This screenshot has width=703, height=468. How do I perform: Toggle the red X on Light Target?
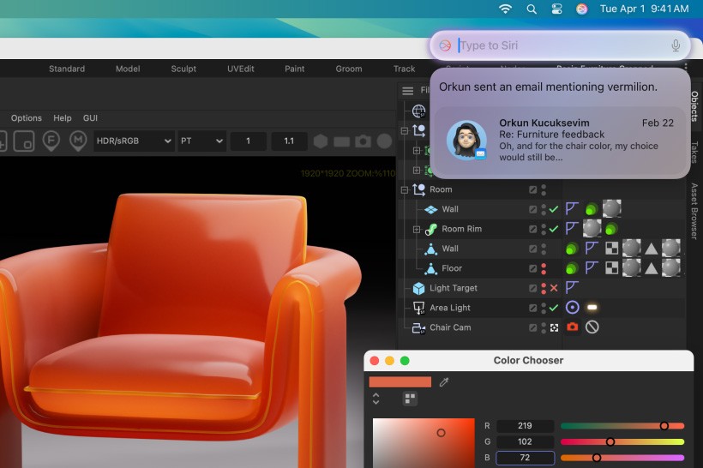554,288
